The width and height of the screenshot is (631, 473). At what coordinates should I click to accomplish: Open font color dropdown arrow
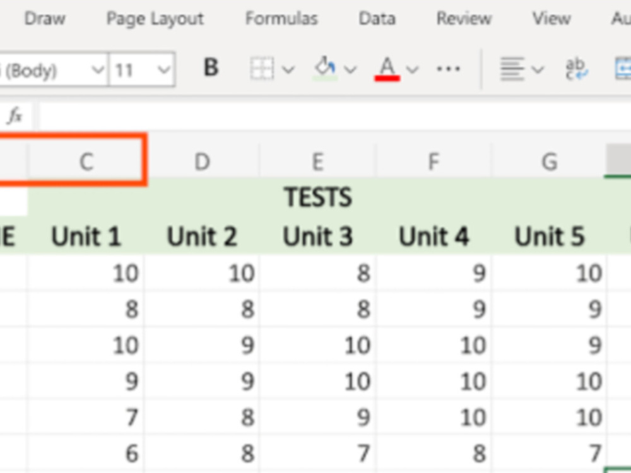click(412, 70)
